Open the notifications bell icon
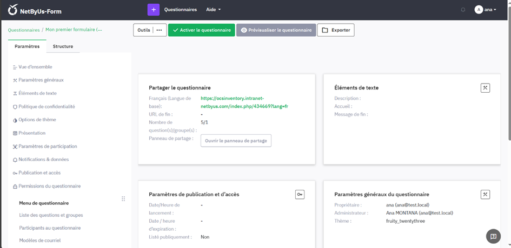The width and height of the screenshot is (511, 248). click(463, 10)
